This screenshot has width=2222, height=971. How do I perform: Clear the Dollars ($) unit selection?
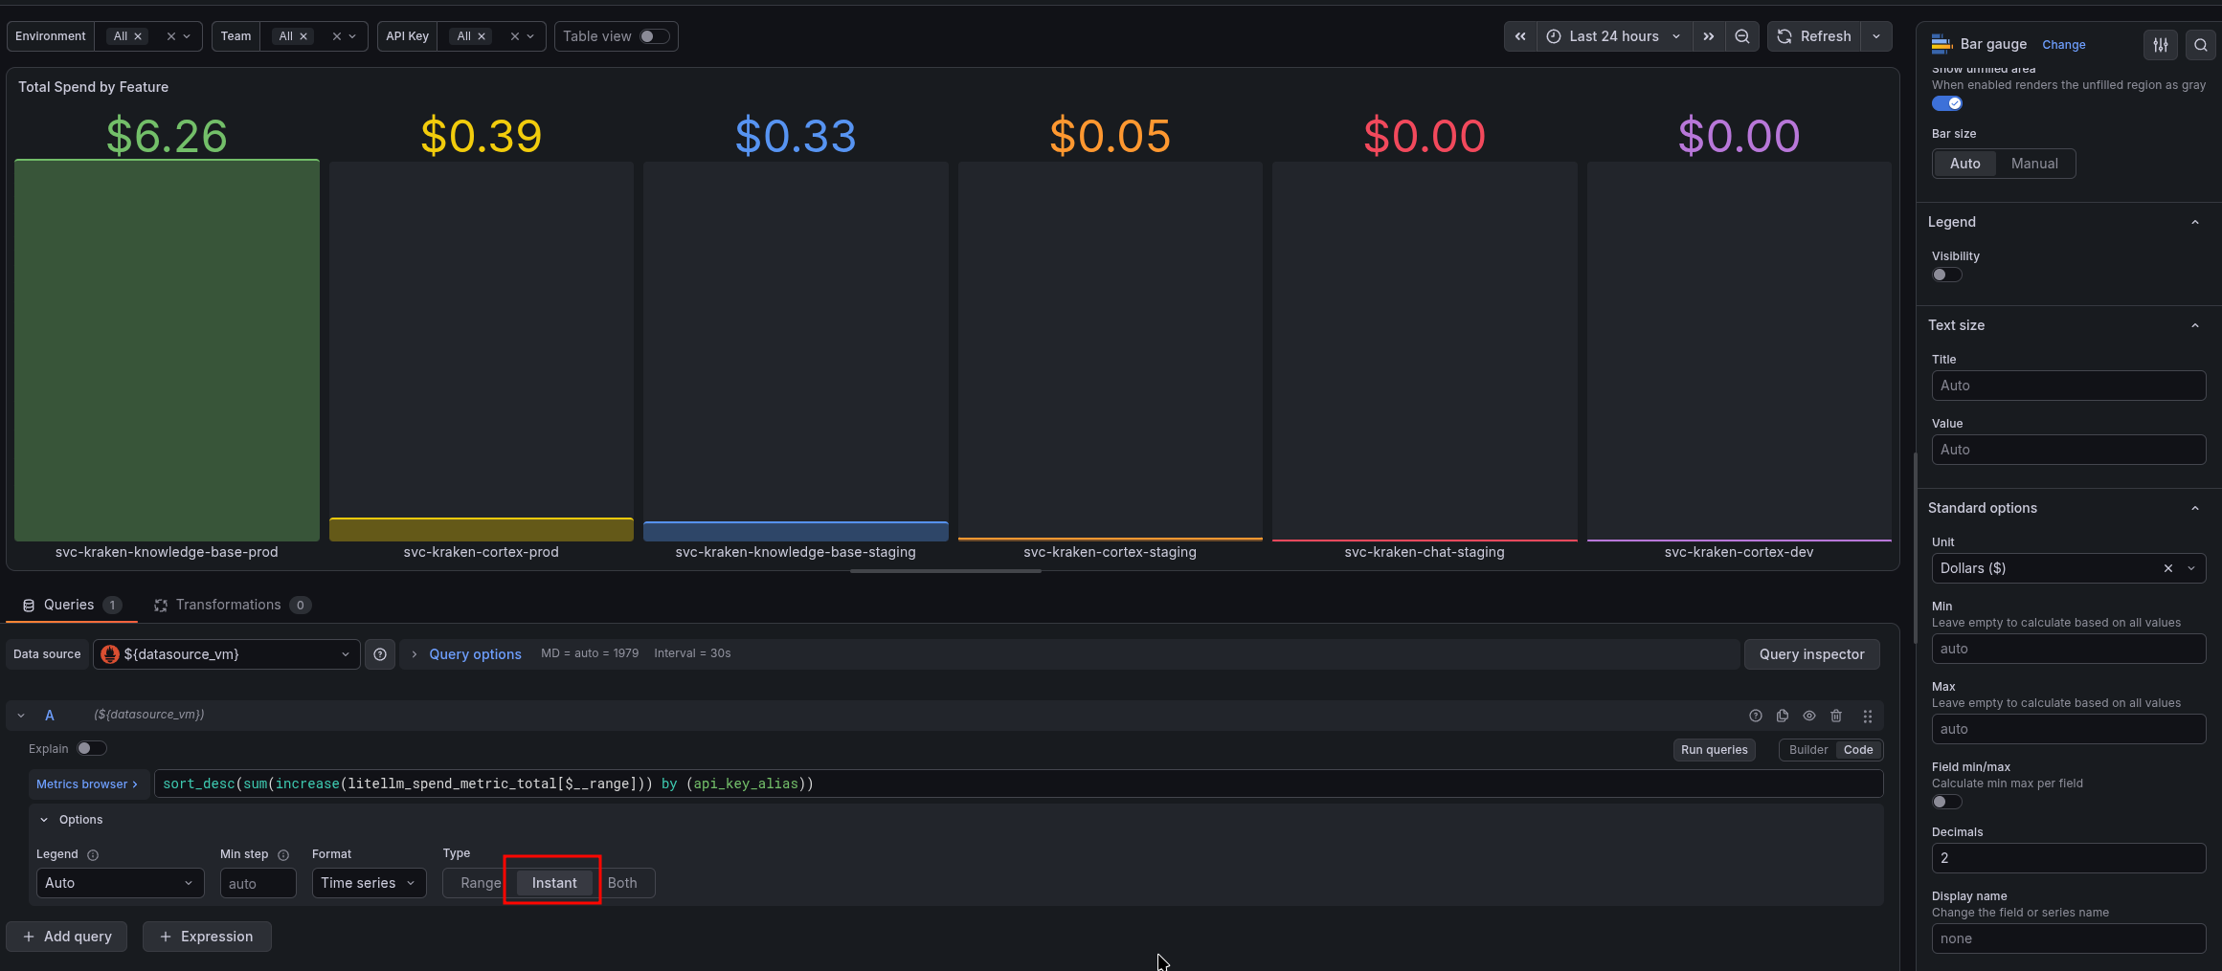coord(2168,568)
